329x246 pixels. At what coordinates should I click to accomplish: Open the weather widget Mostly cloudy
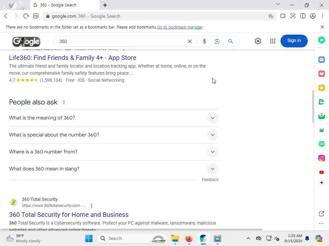click(23, 238)
